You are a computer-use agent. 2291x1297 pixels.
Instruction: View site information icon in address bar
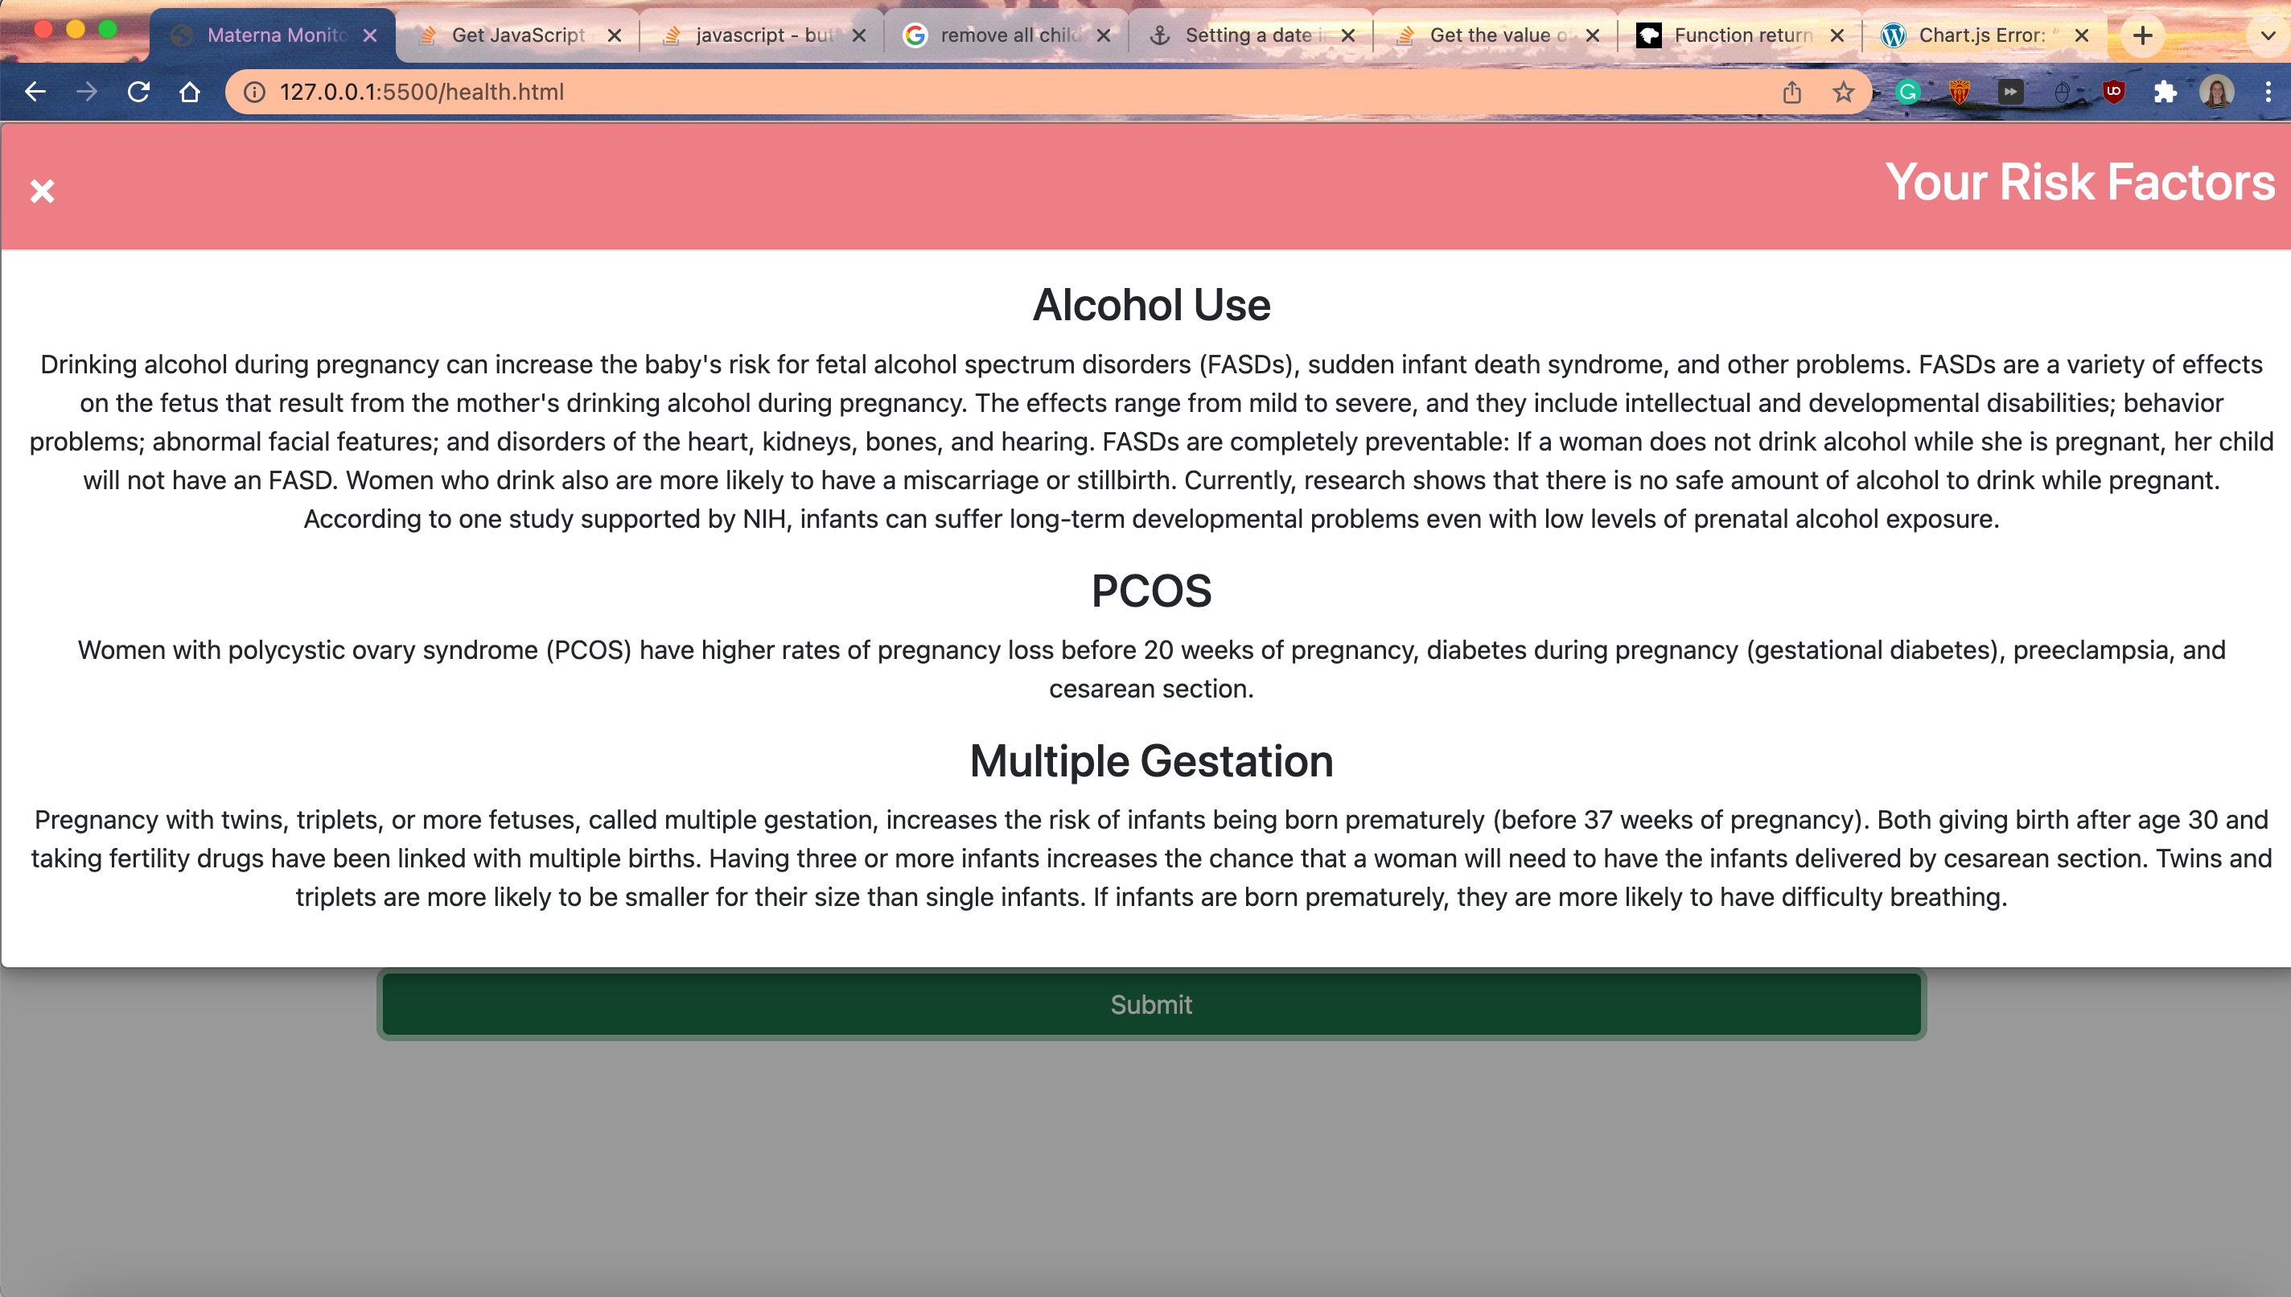255,92
